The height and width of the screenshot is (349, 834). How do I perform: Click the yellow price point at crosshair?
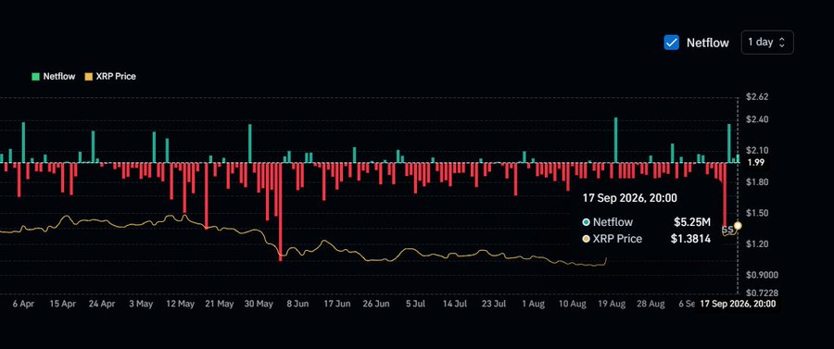point(738,226)
